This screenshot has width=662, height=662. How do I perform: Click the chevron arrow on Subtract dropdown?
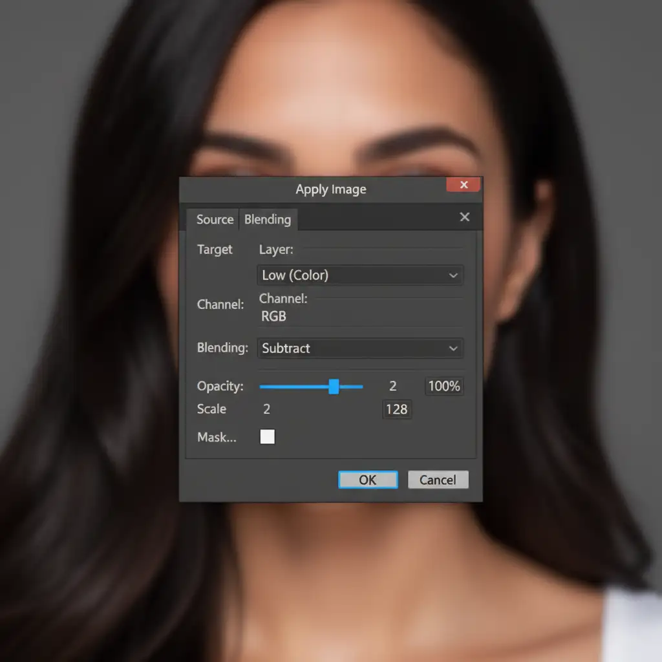[453, 348]
